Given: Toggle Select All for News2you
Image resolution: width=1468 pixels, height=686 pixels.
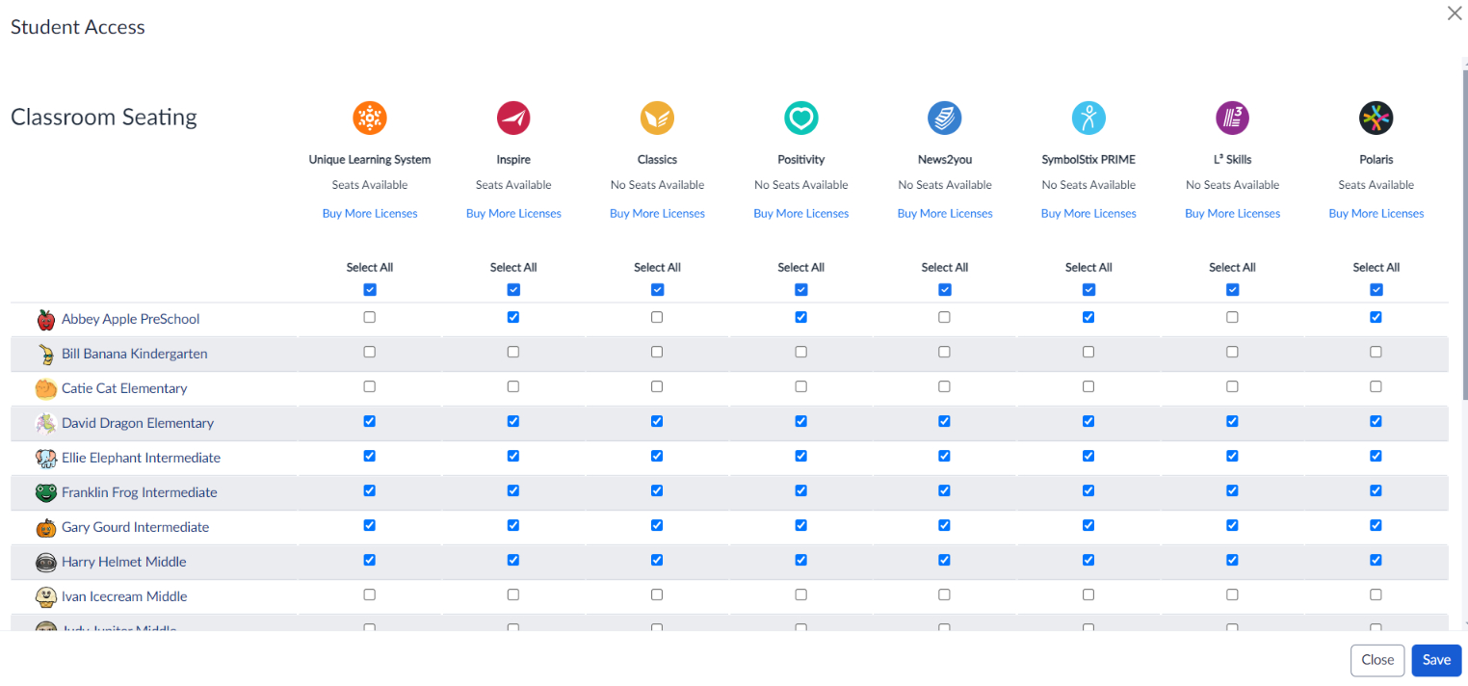Looking at the screenshot, I should [945, 290].
